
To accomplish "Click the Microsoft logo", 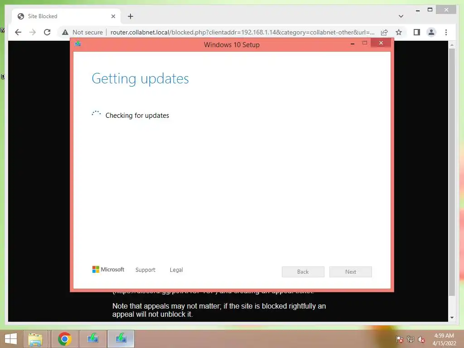I will [108, 270].
